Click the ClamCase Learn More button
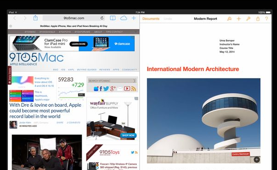This screenshot has width=277, height=170. coord(78,44)
